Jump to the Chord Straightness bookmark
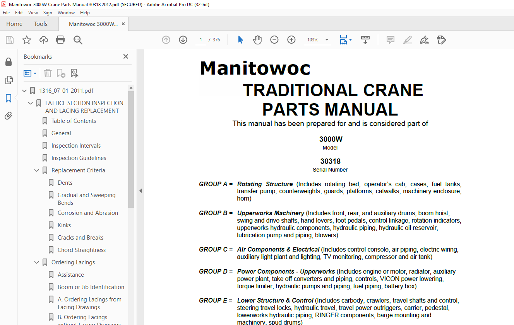The height and width of the screenshot is (325, 514). (82, 250)
